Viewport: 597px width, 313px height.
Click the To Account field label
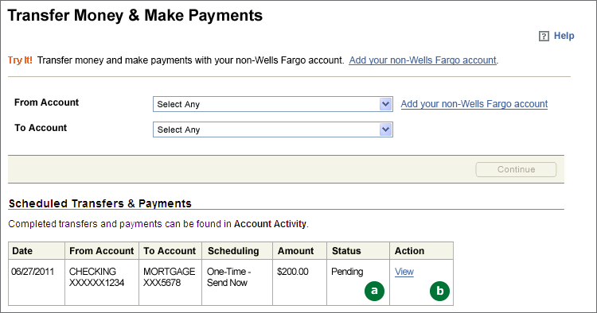pyautogui.click(x=41, y=128)
